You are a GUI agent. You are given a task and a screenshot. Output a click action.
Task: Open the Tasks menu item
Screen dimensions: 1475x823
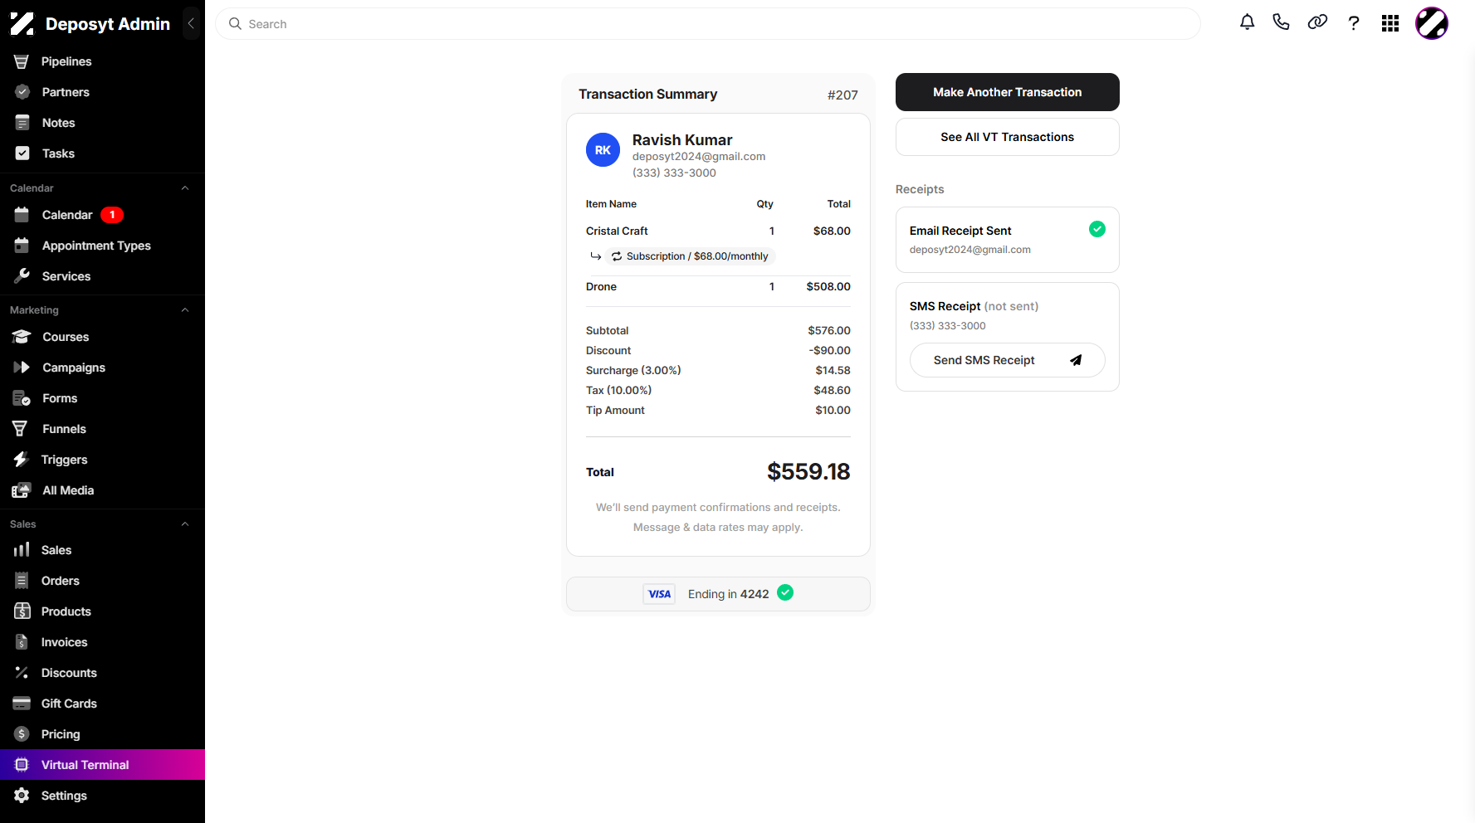(102, 153)
